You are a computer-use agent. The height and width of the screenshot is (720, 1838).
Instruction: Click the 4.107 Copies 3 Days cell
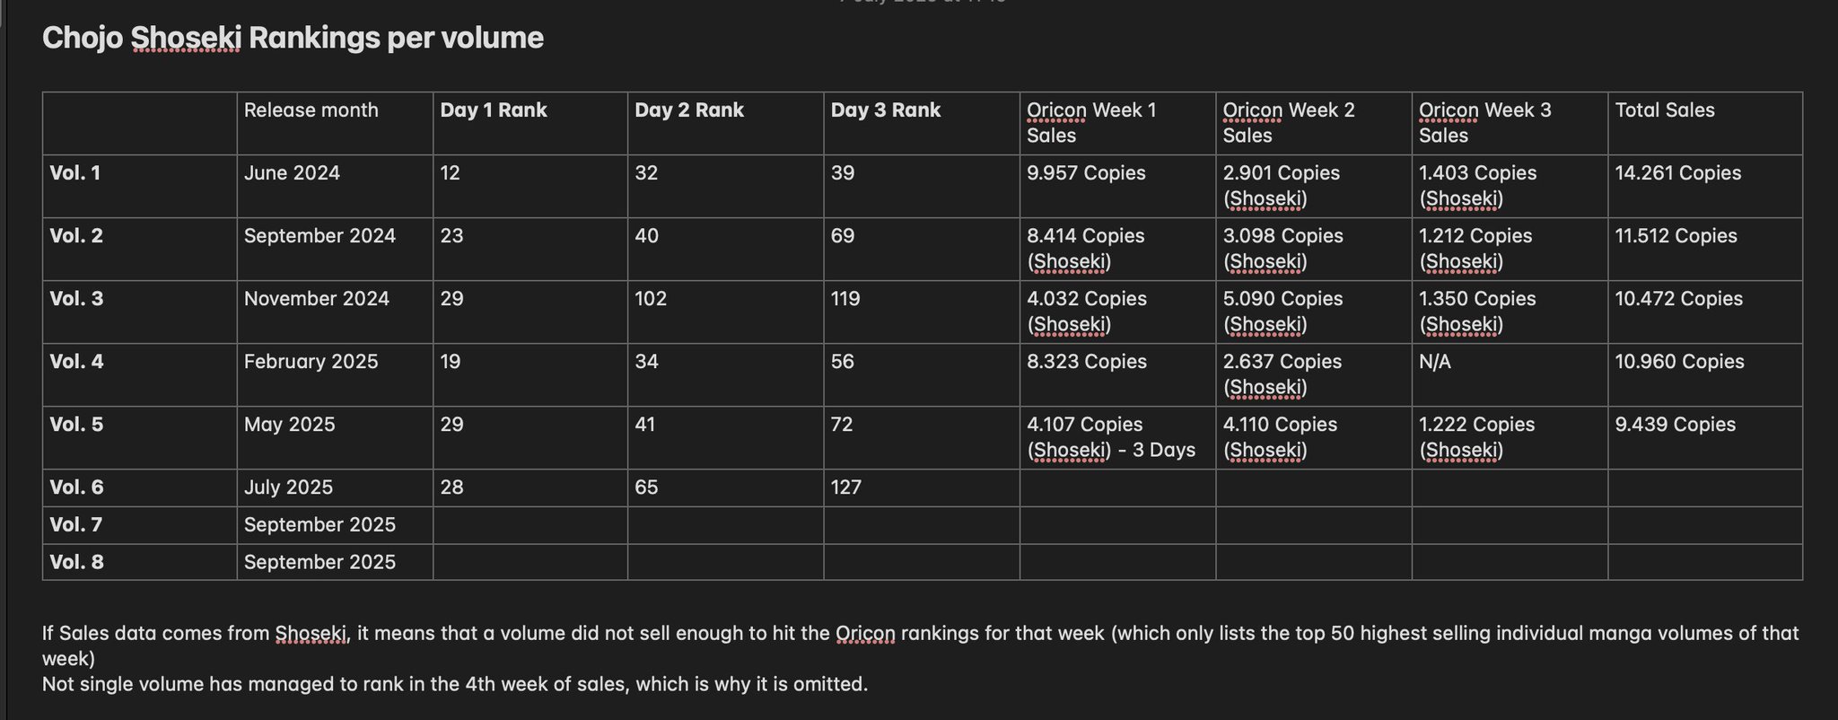1117,437
